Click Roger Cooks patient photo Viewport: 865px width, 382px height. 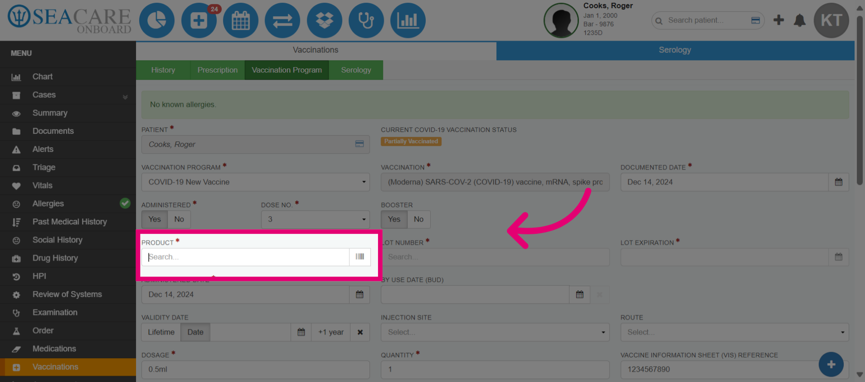561,20
